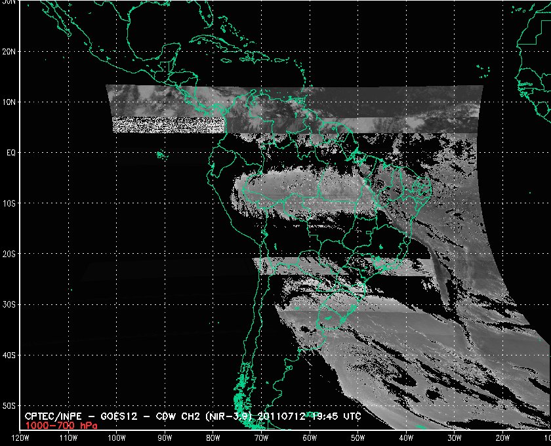
Task: Click the 100W longitude label
Action: click(115, 437)
